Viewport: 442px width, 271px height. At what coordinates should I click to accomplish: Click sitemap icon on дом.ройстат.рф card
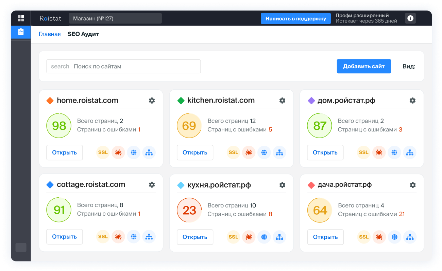(x=410, y=152)
